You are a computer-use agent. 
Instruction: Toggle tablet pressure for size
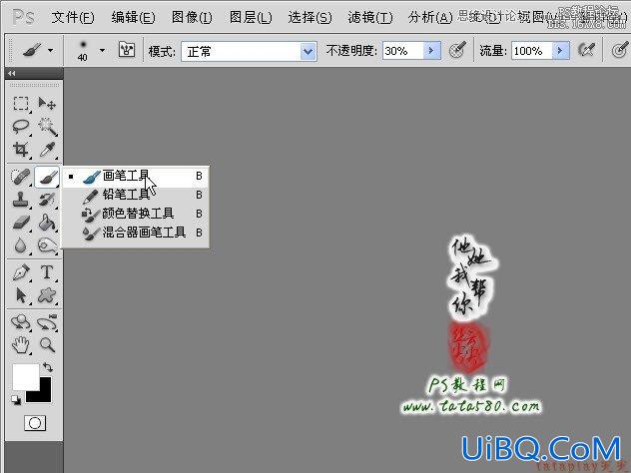[621, 50]
